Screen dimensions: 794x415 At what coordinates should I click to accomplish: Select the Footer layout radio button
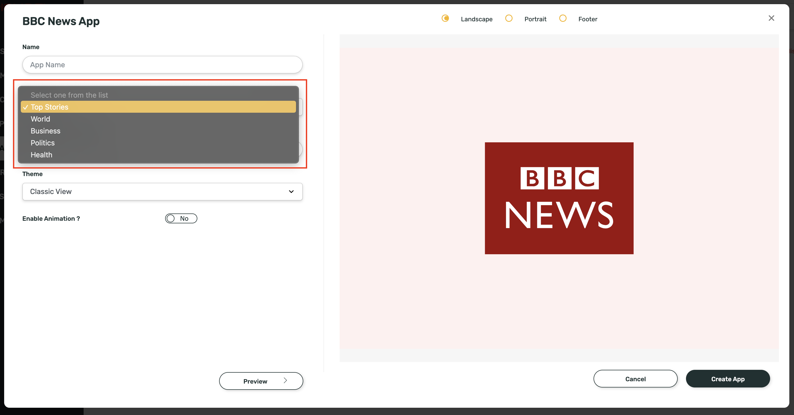563,18
